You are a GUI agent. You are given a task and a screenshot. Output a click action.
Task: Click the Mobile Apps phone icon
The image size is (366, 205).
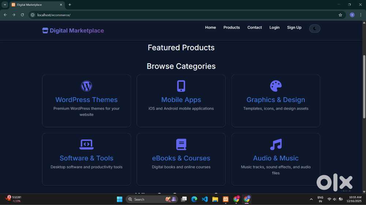pos(181,86)
